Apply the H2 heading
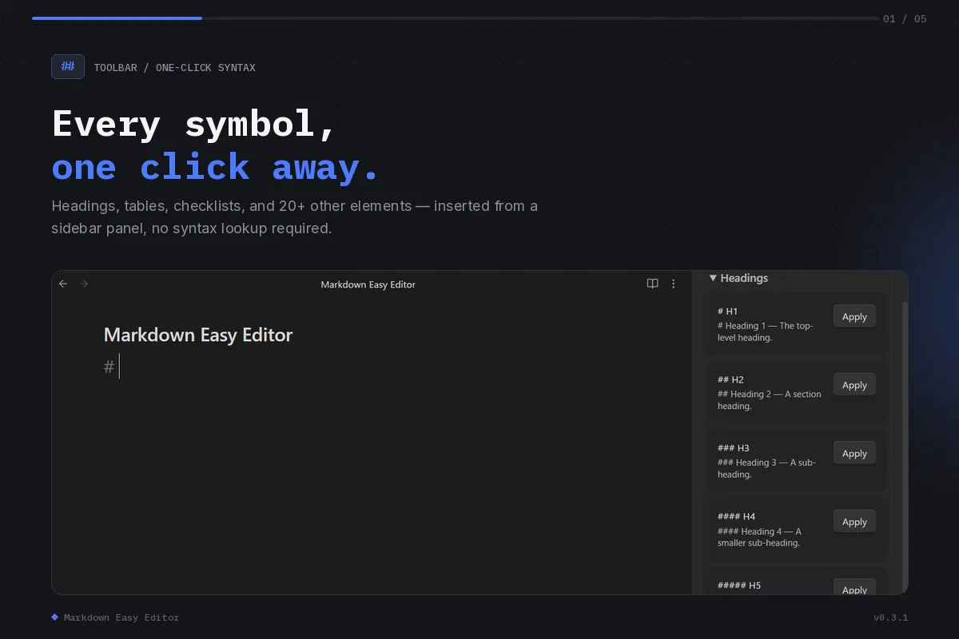Image resolution: width=959 pixels, height=639 pixels. [854, 385]
